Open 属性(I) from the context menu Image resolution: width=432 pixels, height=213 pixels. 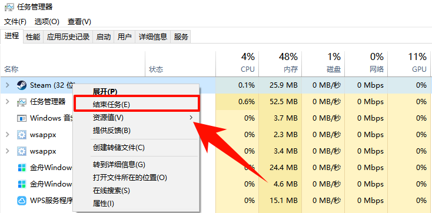click(x=136, y=204)
